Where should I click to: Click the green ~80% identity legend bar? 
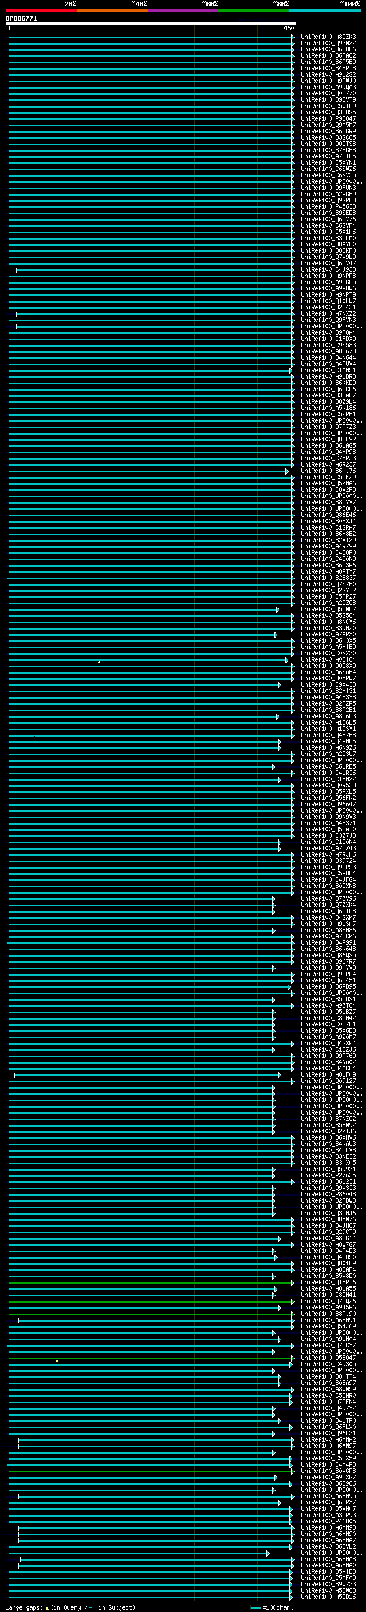(x=254, y=10)
